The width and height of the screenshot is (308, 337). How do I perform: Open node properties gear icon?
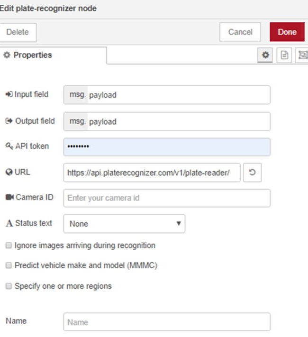(x=265, y=55)
